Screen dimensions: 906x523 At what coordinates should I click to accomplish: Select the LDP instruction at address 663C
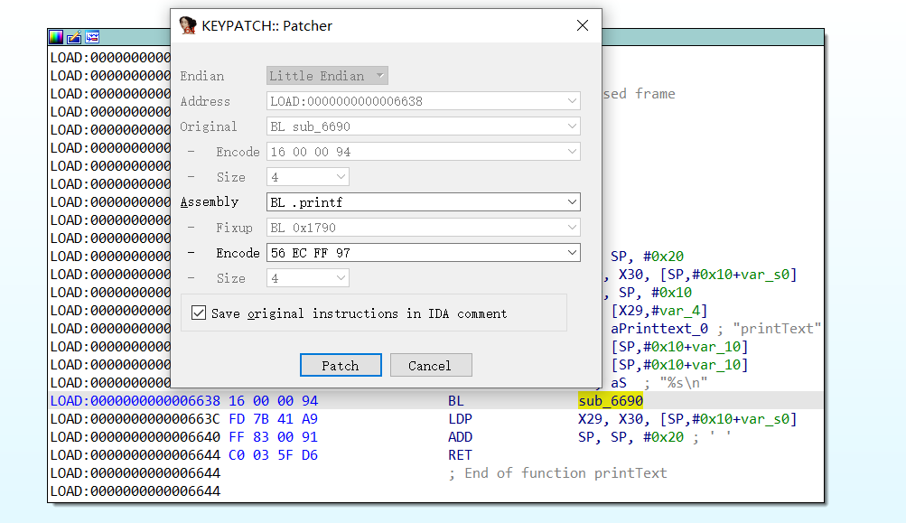pyautogui.click(x=460, y=418)
